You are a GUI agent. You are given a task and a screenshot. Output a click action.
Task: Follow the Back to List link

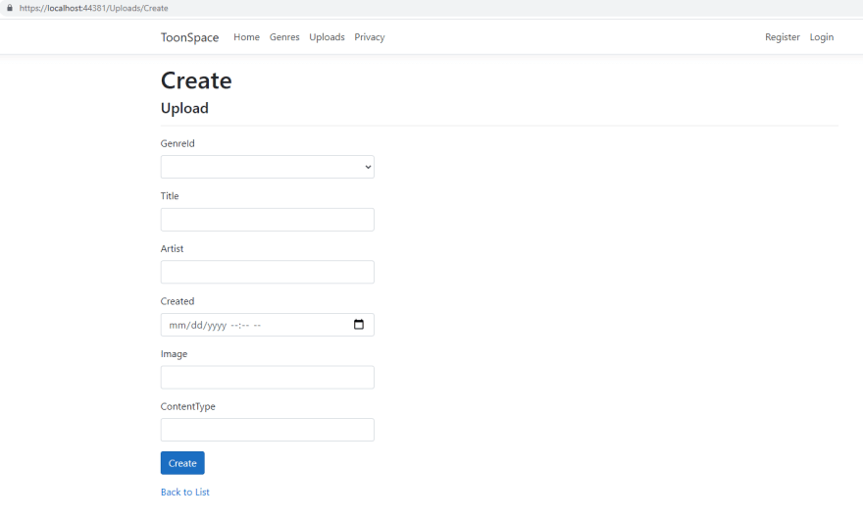(185, 492)
